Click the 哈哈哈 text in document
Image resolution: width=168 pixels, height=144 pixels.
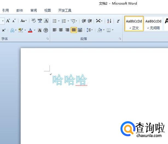[70, 80]
